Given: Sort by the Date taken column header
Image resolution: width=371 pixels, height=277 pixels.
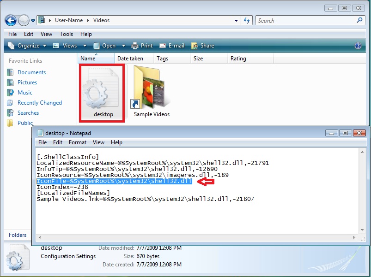Looking at the screenshot, I should click(x=134, y=58).
